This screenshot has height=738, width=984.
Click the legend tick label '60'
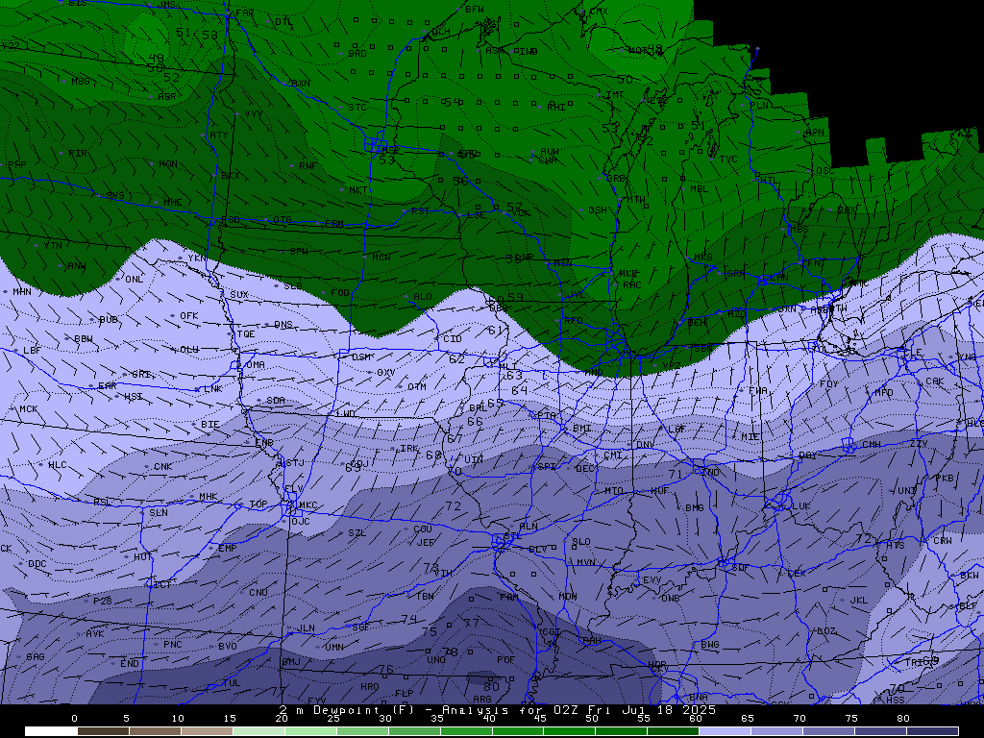696,719
